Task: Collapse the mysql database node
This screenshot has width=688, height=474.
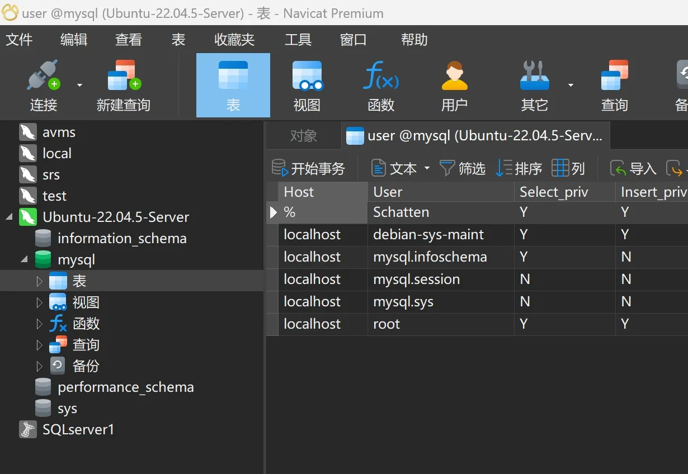Action: (25, 260)
